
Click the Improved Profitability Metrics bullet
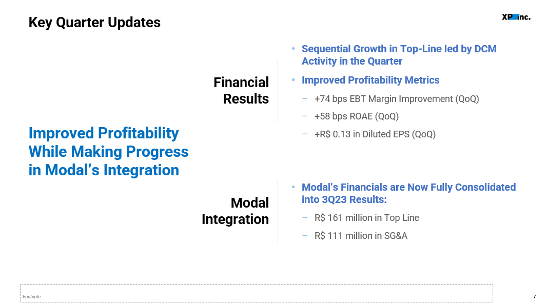pyautogui.click(x=371, y=80)
